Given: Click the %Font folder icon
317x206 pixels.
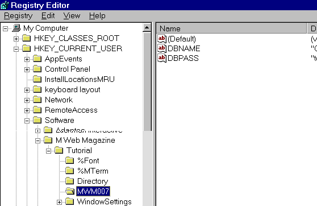Looking at the screenshot, I should [69, 160].
